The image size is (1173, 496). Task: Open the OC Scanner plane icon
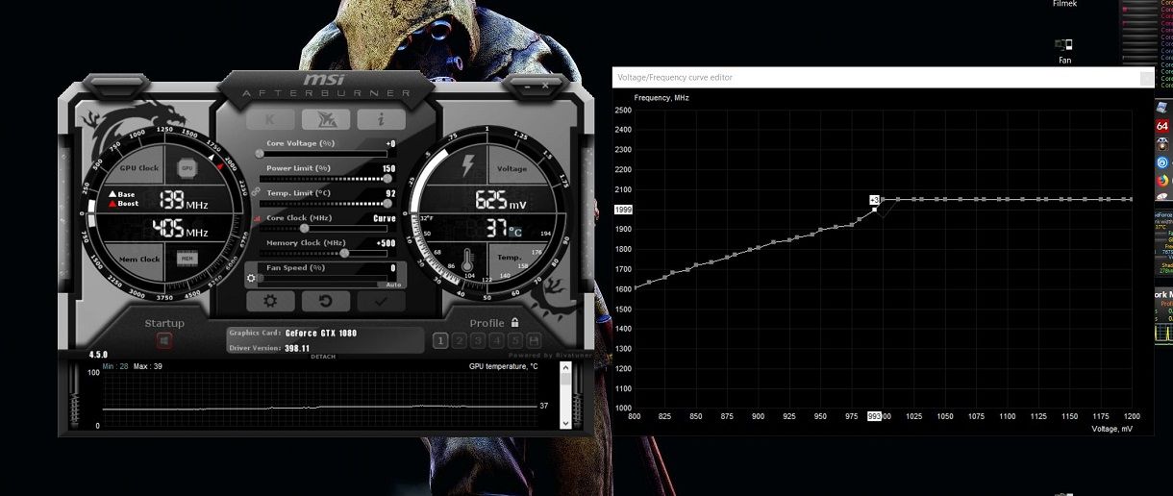pyautogui.click(x=327, y=119)
